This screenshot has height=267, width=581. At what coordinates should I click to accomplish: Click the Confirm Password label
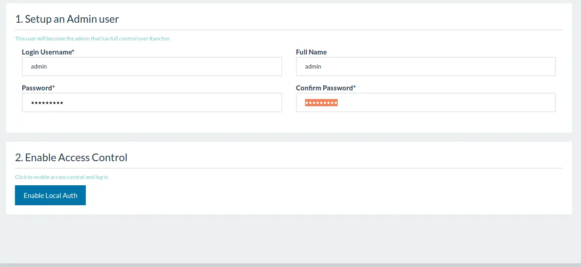pyautogui.click(x=325, y=88)
